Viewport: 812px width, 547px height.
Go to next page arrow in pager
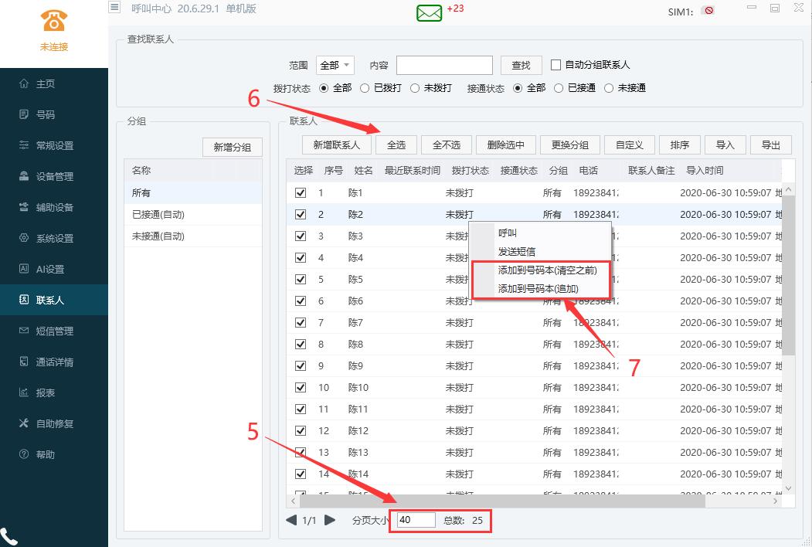tap(330, 520)
